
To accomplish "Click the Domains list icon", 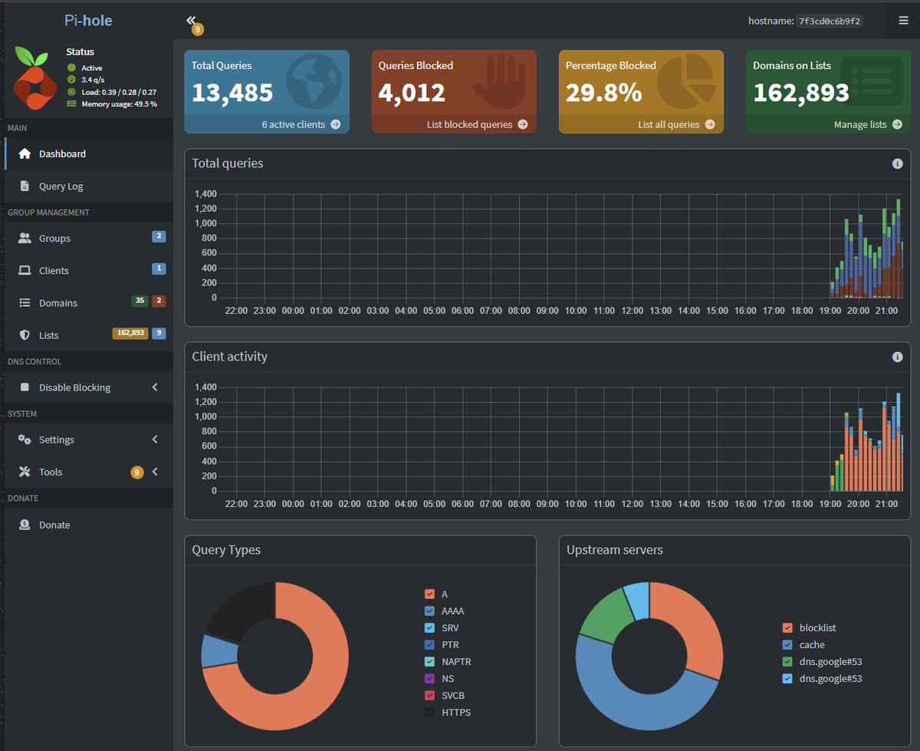I will (25, 303).
